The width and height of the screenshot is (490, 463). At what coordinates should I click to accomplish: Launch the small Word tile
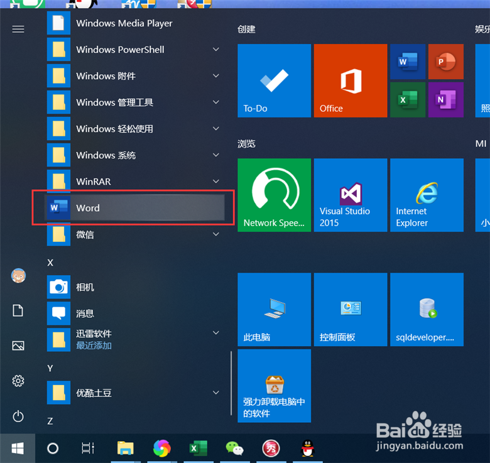pos(408,62)
